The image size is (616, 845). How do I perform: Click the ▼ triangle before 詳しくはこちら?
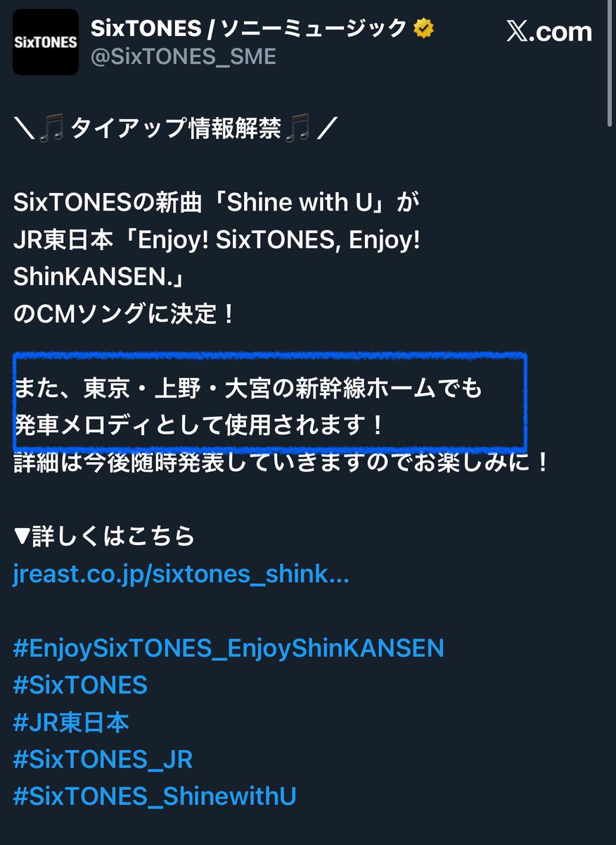21,537
